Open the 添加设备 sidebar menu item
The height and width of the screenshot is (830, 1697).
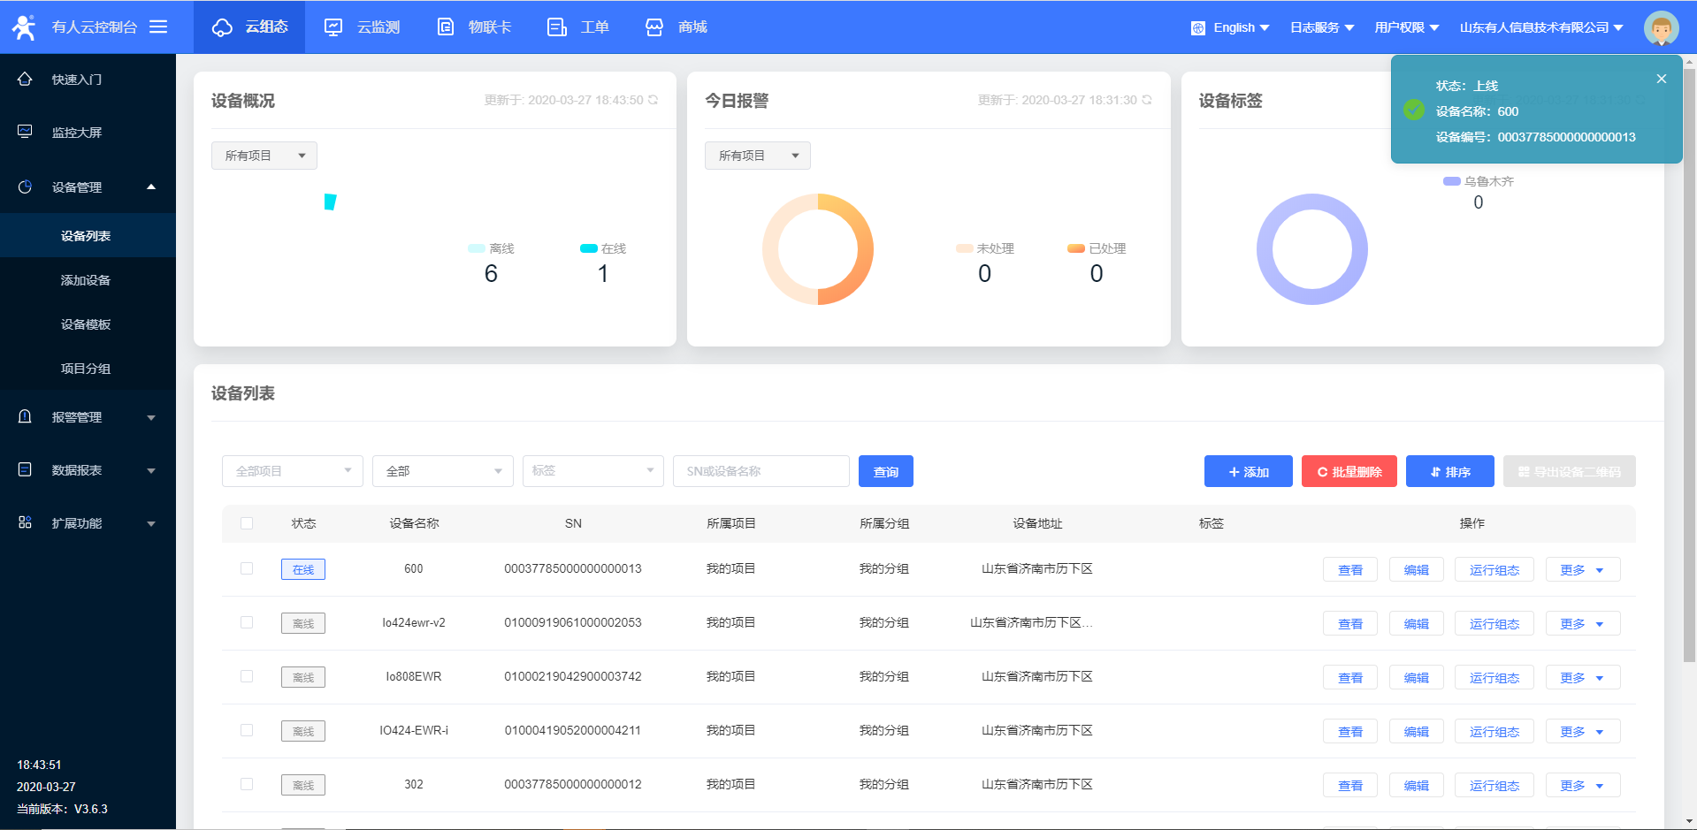click(86, 280)
